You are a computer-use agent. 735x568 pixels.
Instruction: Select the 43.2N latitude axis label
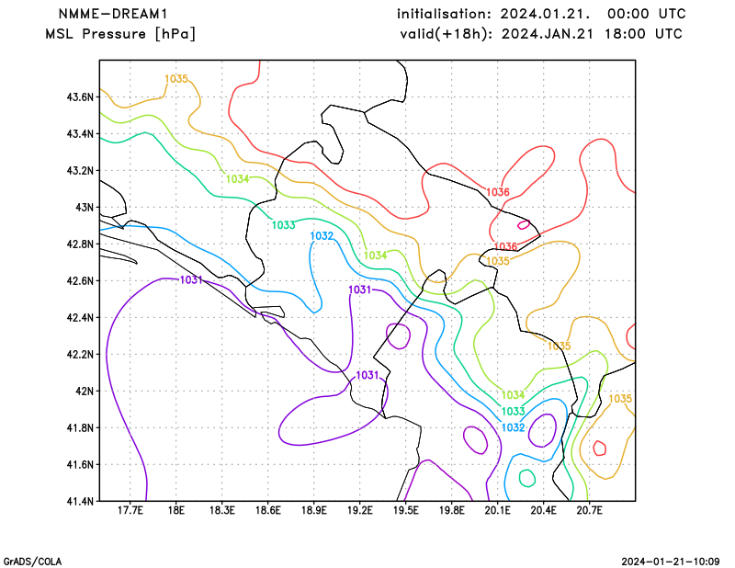(x=80, y=170)
